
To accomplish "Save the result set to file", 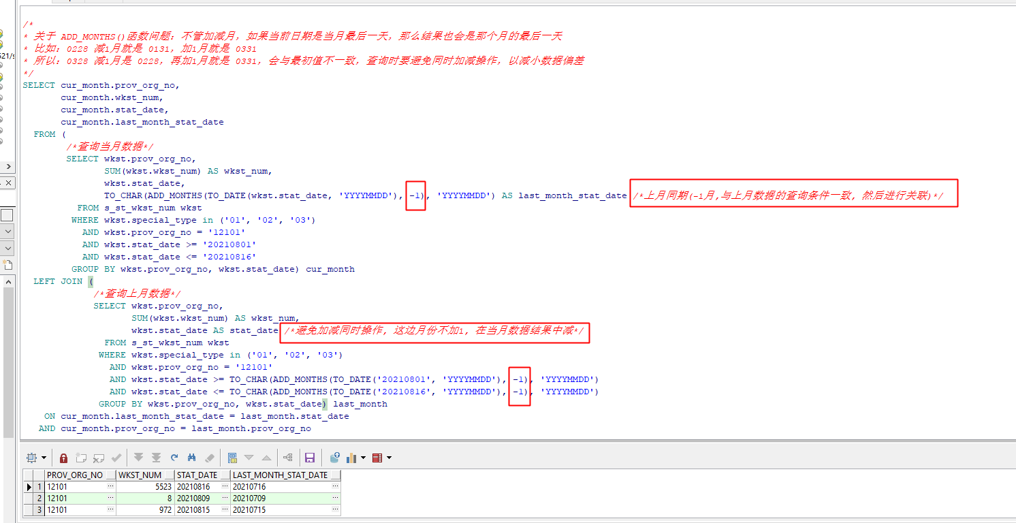I will click(x=308, y=457).
